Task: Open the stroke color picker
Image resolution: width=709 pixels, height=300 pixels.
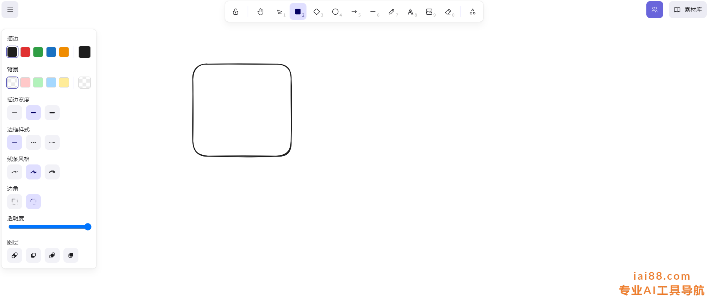Action: 84,52
